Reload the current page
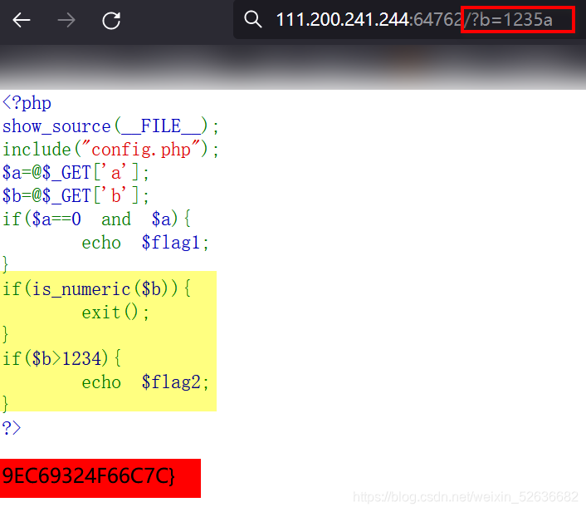Screen dimensions: 586x512 click(x=111, y=20)
